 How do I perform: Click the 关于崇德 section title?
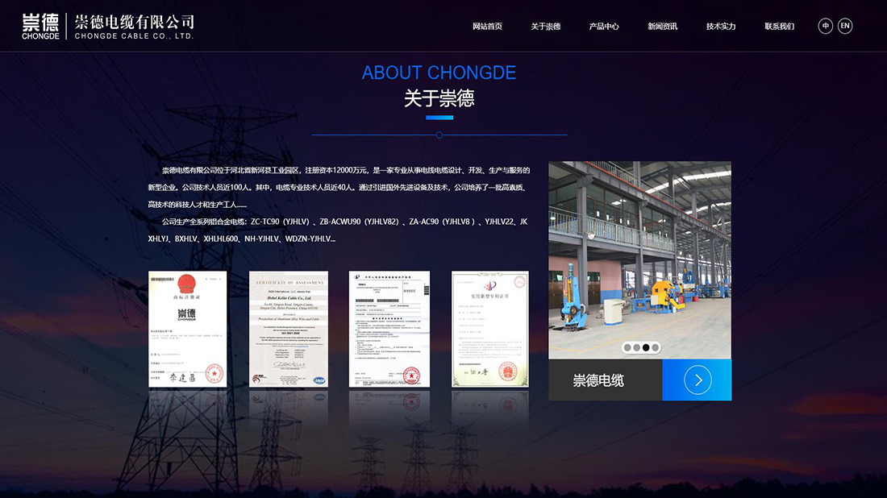[439, 98]
